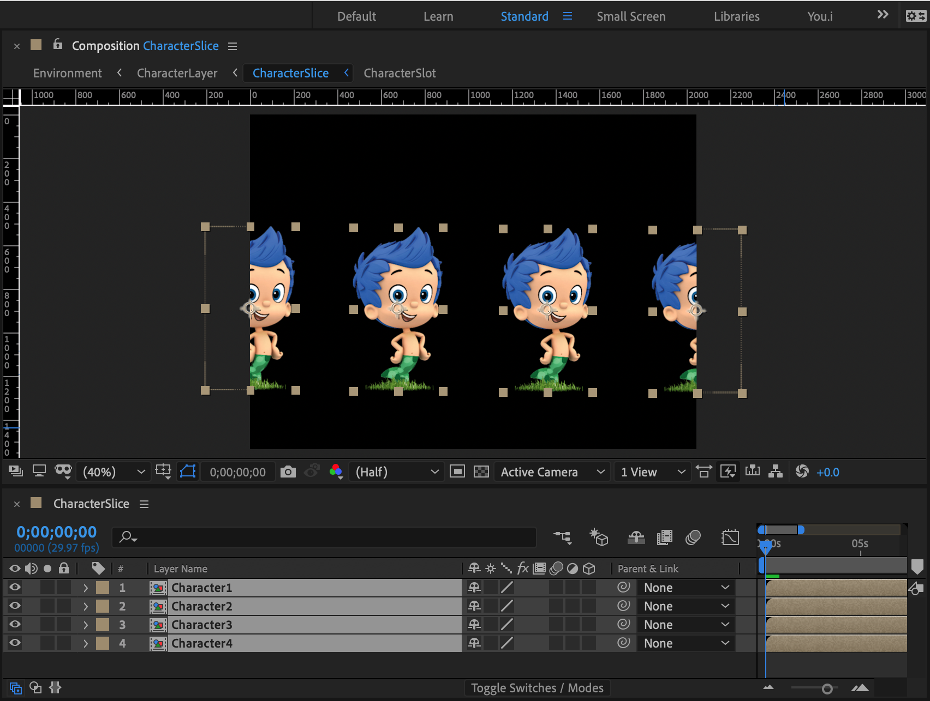Hide the Character4 layer
The height and width of the screenshot is (701, 930).
point(15,643)
